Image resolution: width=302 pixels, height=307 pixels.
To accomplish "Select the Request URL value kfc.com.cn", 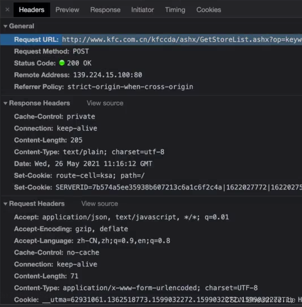I will (182, 40).
